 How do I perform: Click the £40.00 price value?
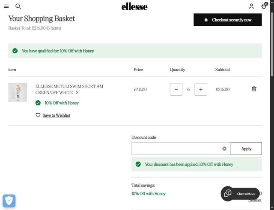coord(140,89)
